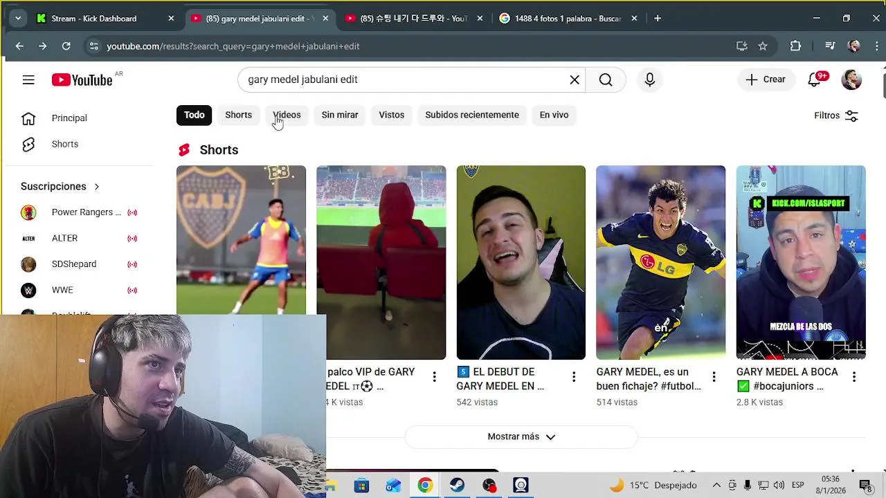Click the magnifier search button

tap(606, 80)
